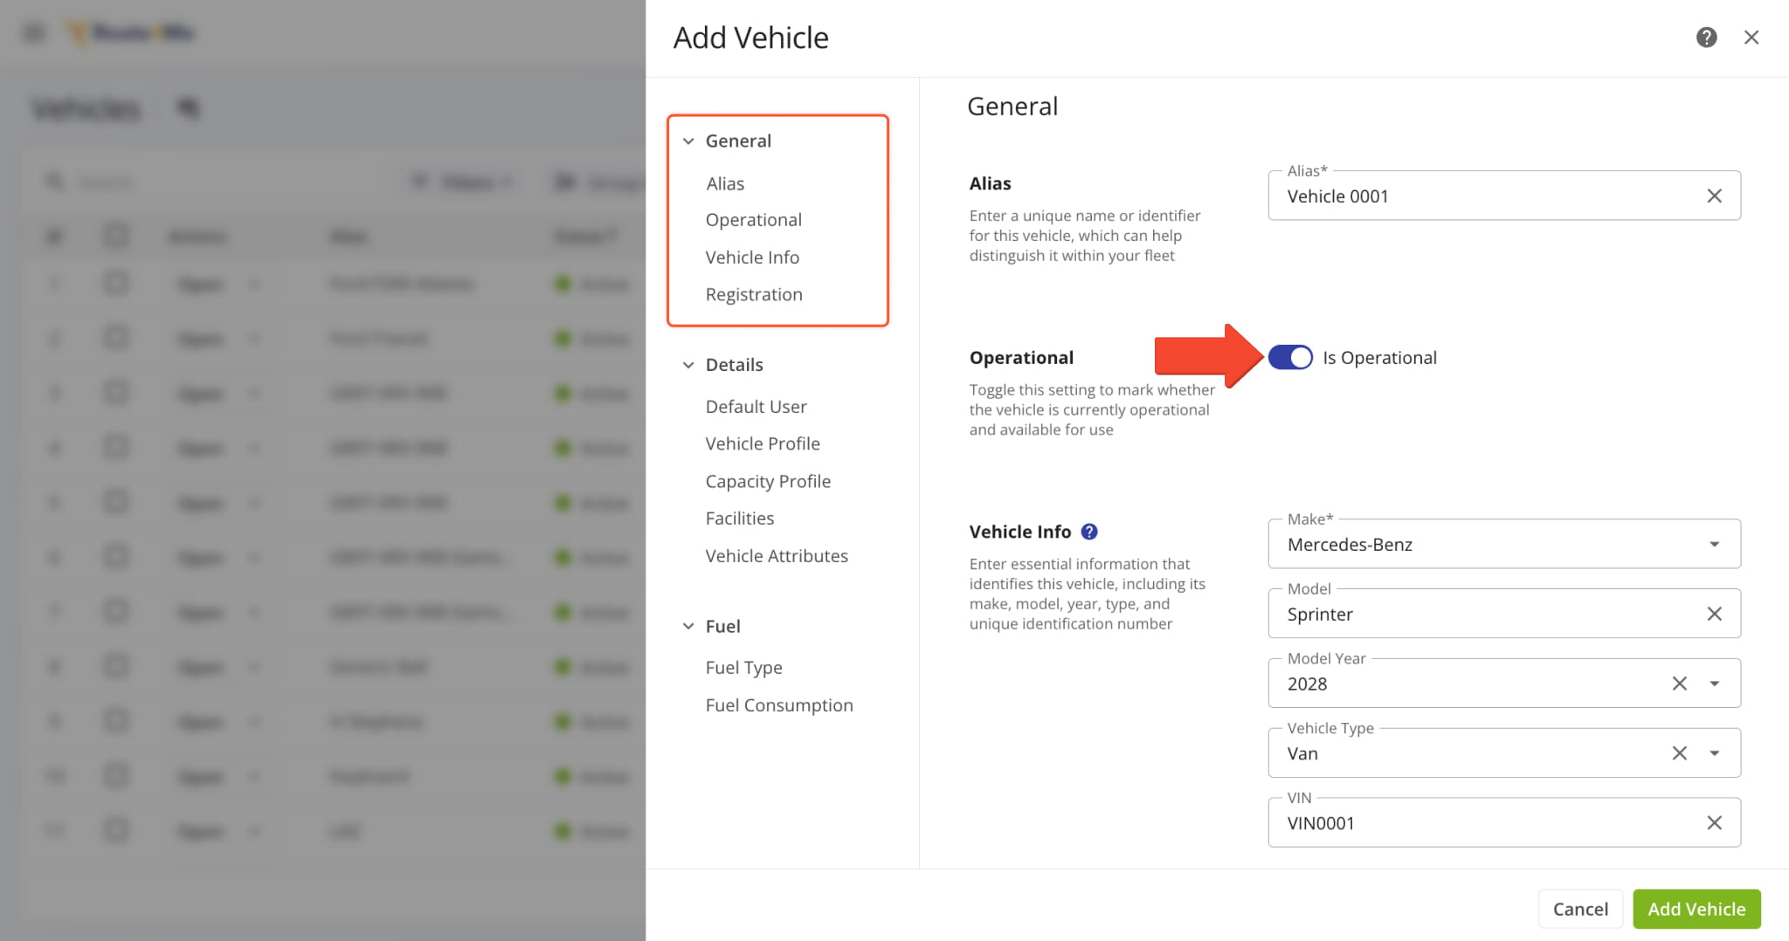Viewport: 1789px width, 941px height.
Task: Select Fuel Consumption in the sidebar
Action: pyautogui.click(x=778, y=704)
